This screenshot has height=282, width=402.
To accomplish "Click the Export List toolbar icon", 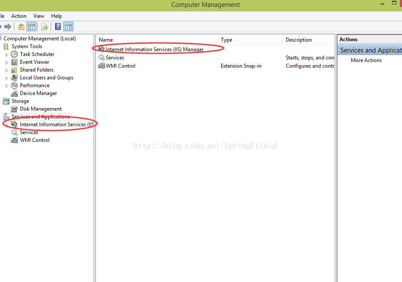I will pyautogui.click(x=45, y=26).
